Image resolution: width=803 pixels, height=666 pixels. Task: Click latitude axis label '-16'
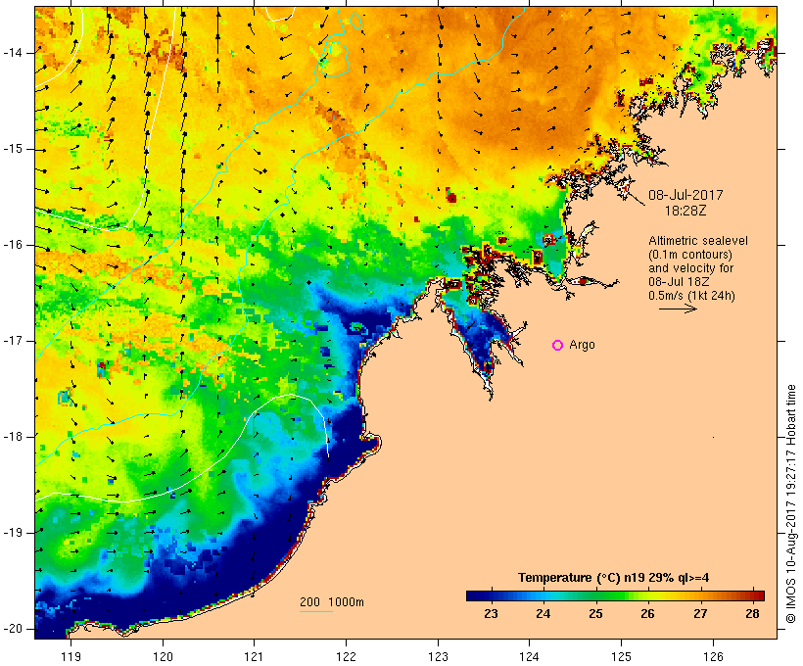point(13,245)
